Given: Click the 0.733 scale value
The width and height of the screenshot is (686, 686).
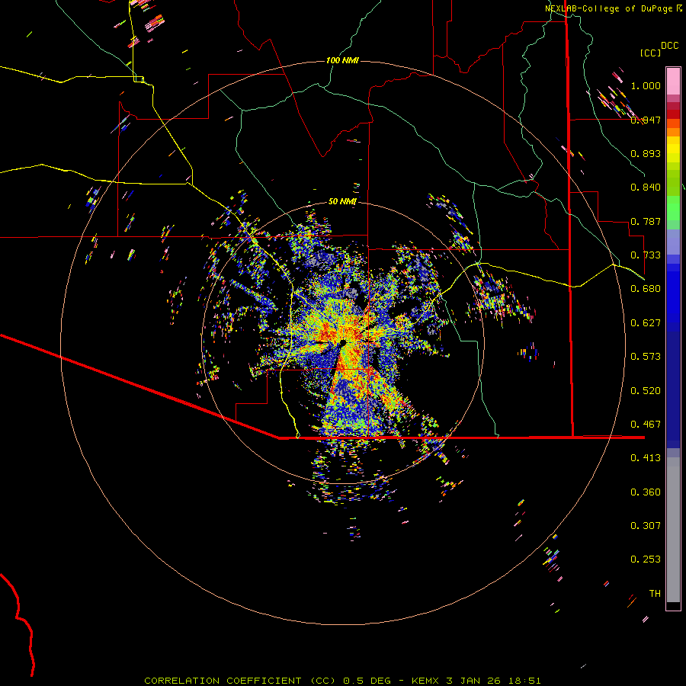Looking at the screenshot, I should 646,255.
